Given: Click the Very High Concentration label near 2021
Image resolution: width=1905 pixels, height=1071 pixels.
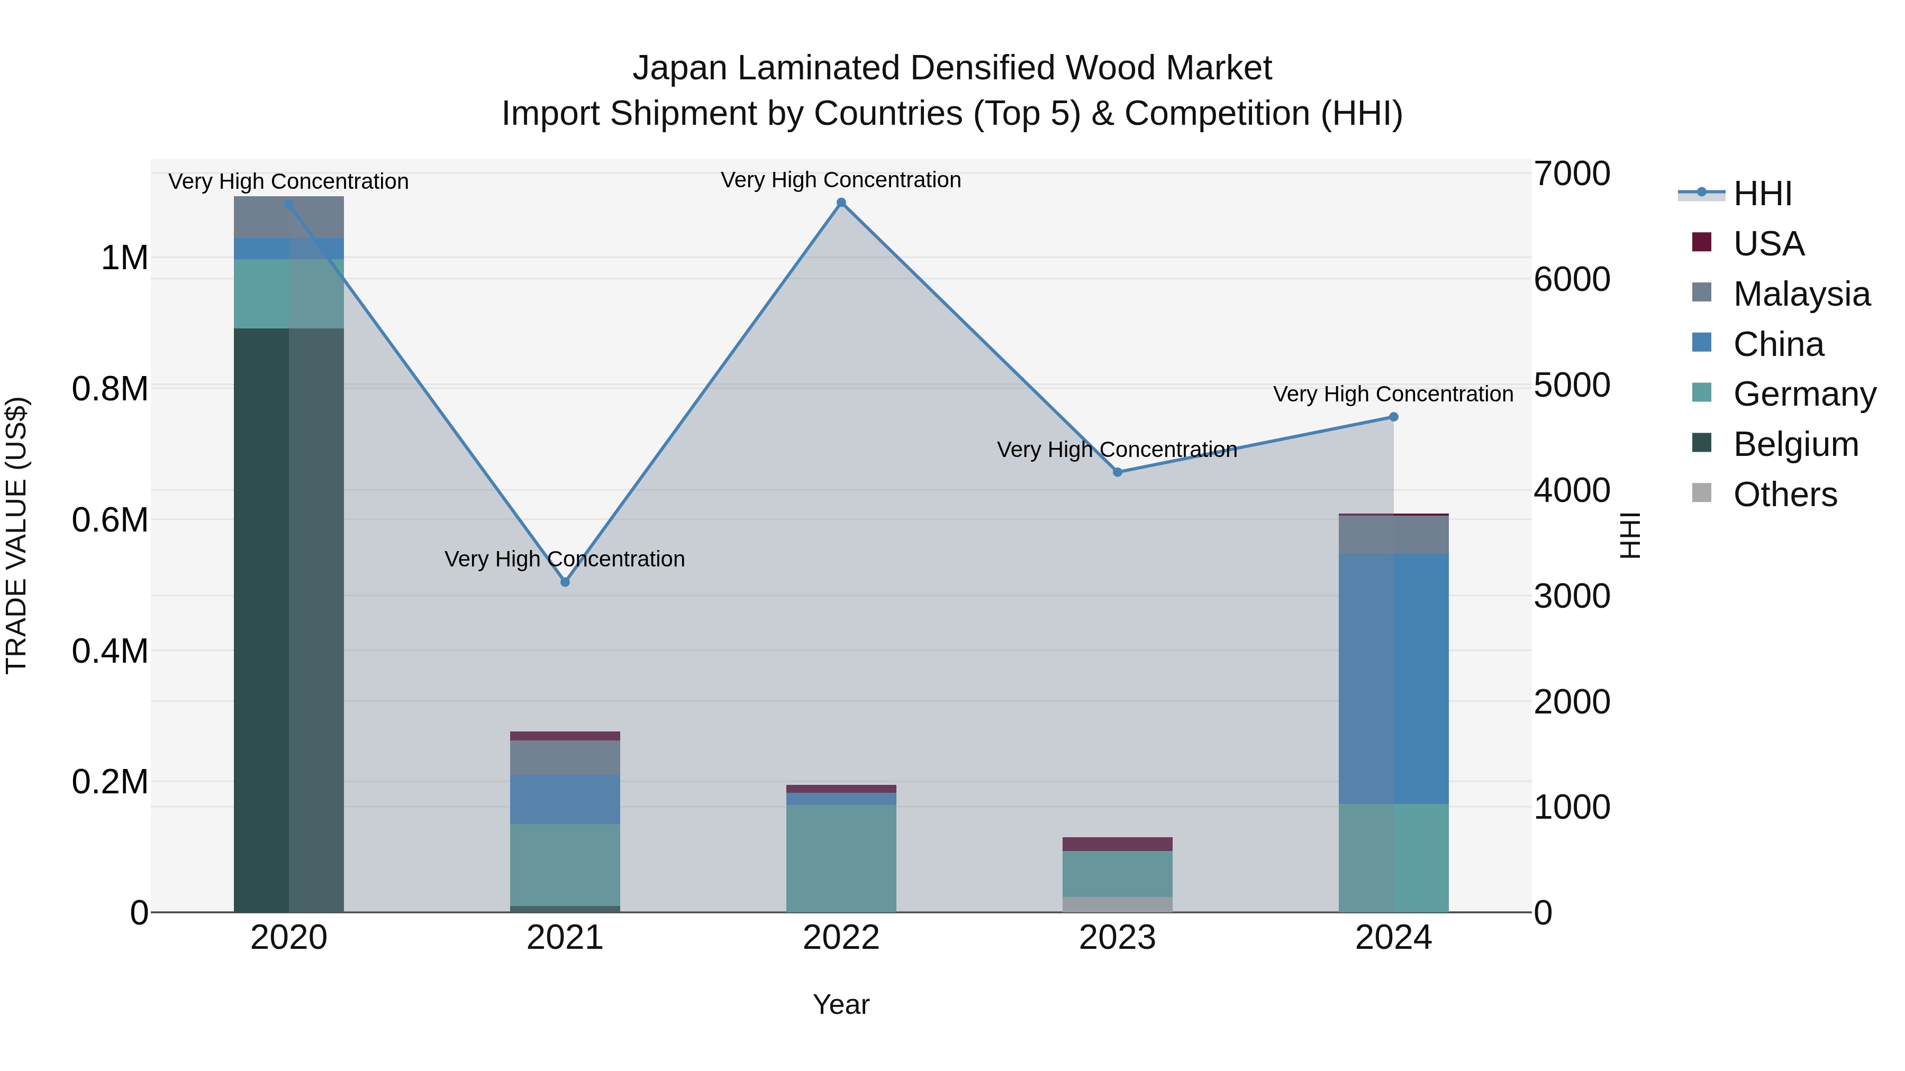Looking at the screenshot, I should [565, 559].
